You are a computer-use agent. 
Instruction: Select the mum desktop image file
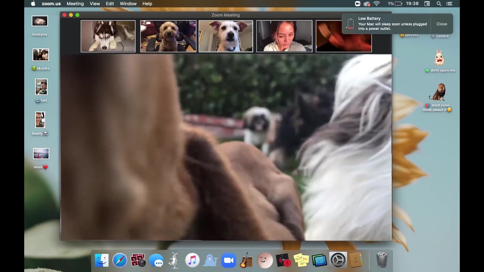[41, 154]
